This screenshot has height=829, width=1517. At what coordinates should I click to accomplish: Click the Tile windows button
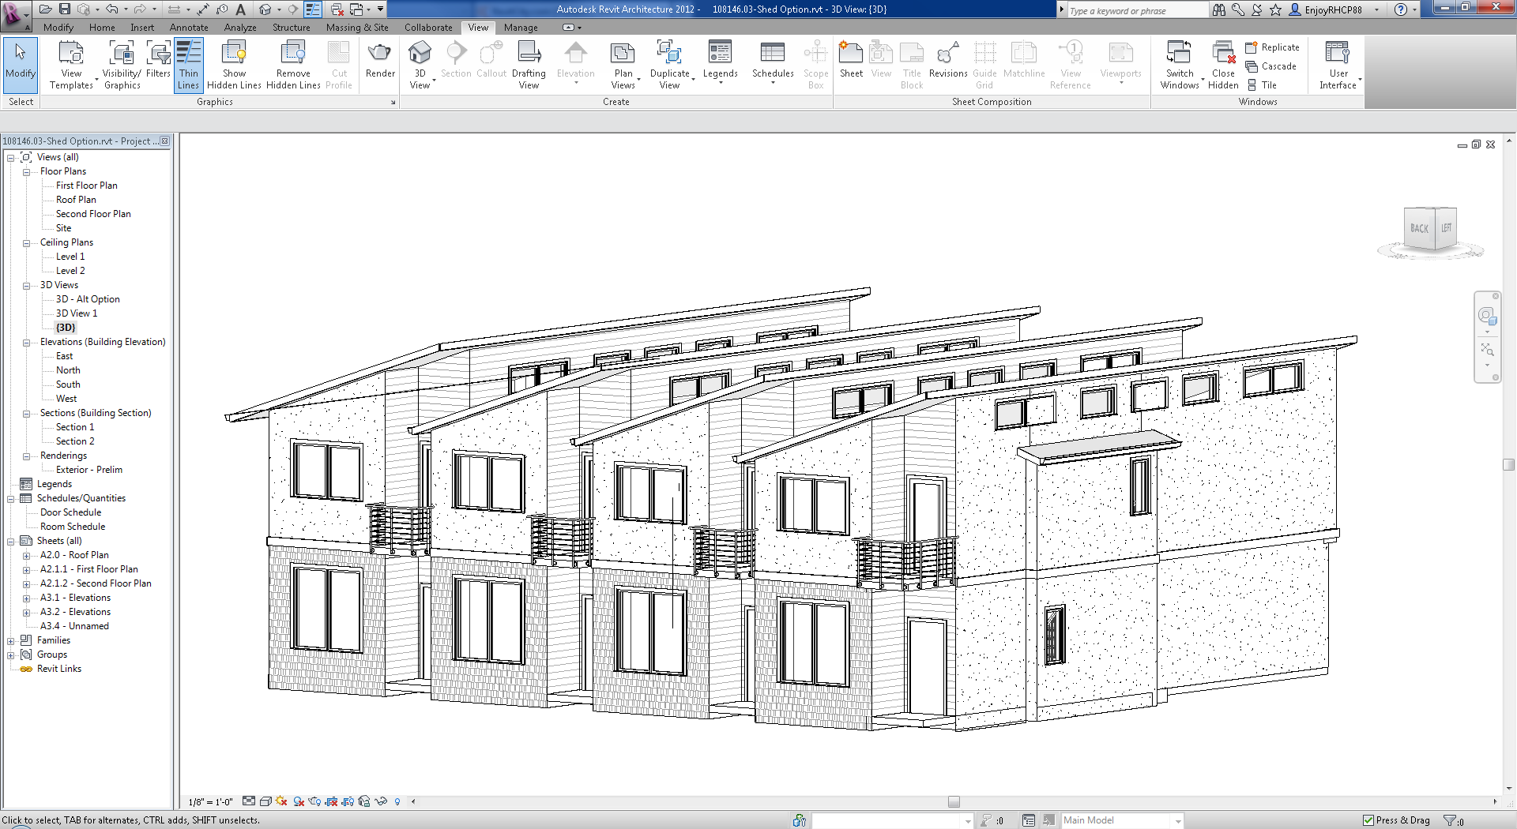coord(1261,85)
